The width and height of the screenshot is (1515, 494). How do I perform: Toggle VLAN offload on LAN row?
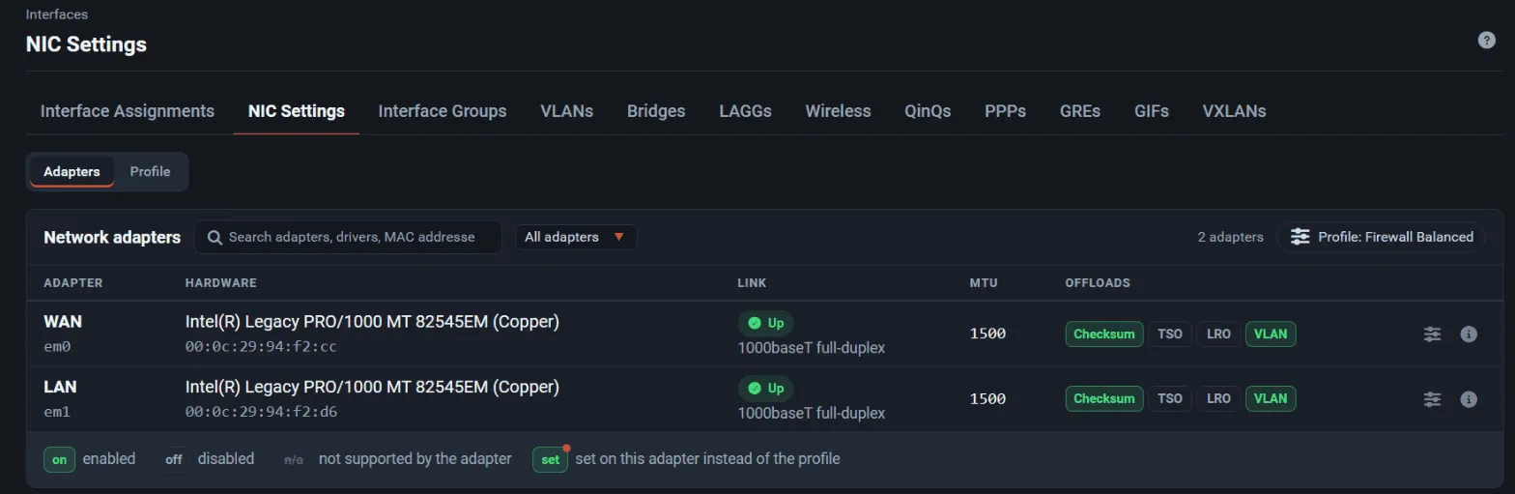tap(1271, 398)
